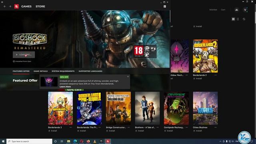Open Borderlands: The Pre-Sequel cover
256x144 pixels.
(89, 108)
